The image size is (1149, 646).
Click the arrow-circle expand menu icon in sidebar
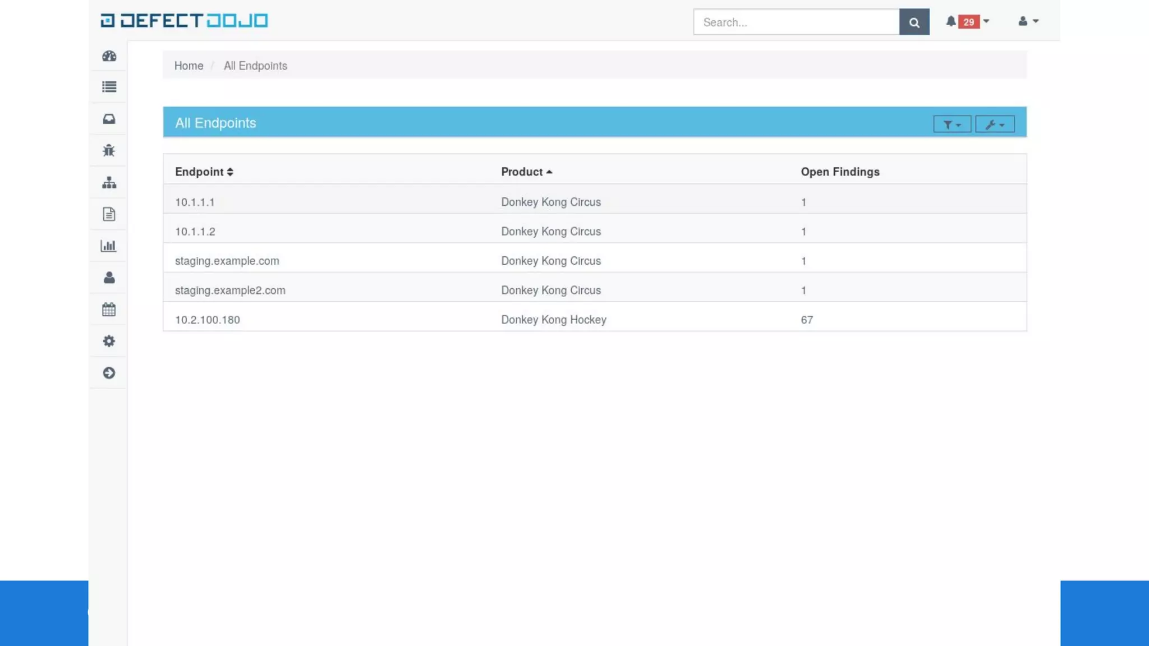click(109, 373)
